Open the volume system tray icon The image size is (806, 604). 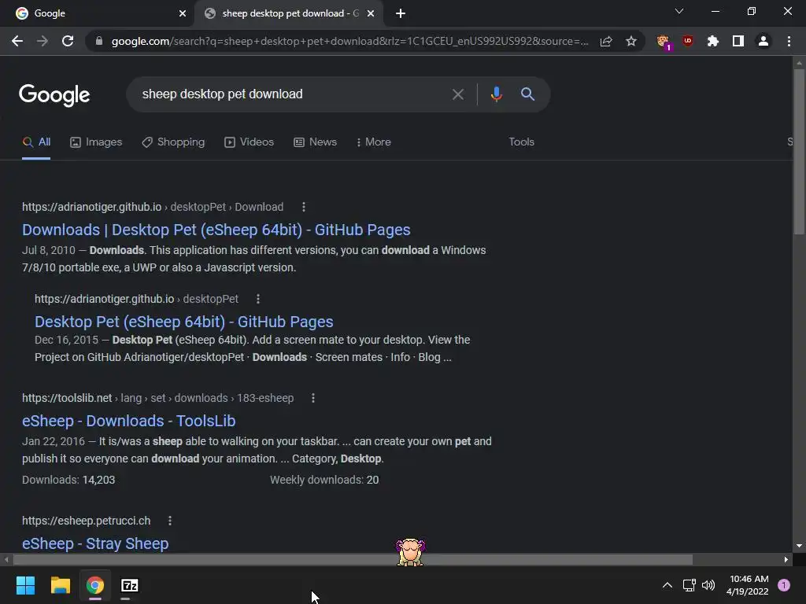coord(708,585)
